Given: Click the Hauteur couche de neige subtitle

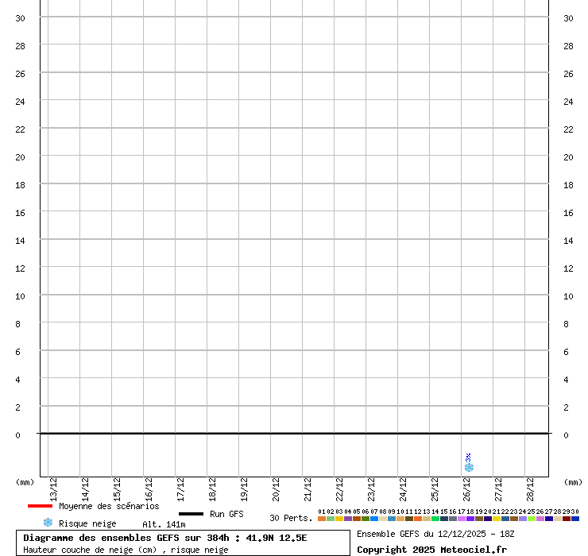Looking at the screenshot, I should 126,550.
